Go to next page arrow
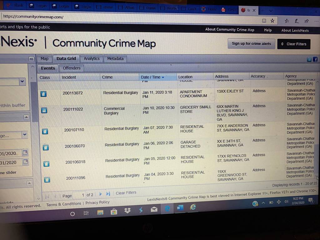 point(100,194)
